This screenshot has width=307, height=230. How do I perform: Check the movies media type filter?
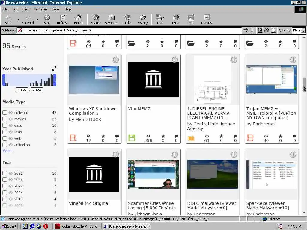point(5,119)
